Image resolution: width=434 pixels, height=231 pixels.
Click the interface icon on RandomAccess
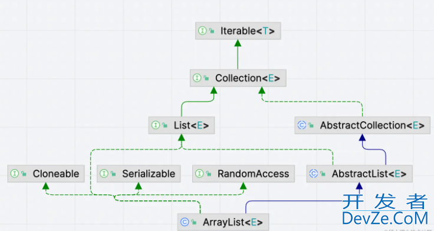[x=199, y=174]
